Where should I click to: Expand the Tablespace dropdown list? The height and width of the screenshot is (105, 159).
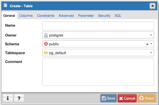coord(151,53)
